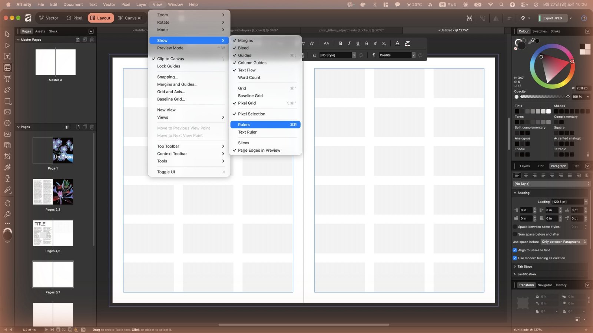
Task: Switch to the Pixel persona
Action: (74, 18)
